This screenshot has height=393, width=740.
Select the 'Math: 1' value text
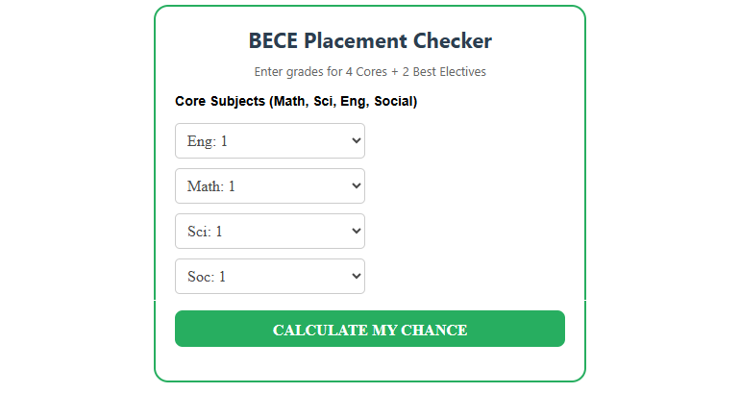tap(211, 186)
